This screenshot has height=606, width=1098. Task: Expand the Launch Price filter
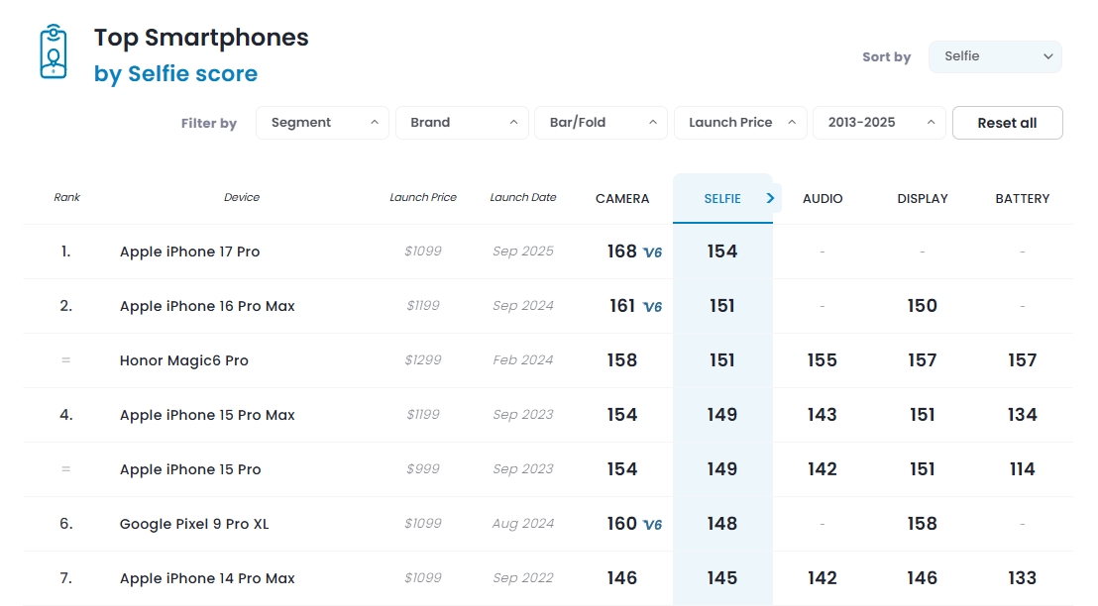(x=740, y=123)
